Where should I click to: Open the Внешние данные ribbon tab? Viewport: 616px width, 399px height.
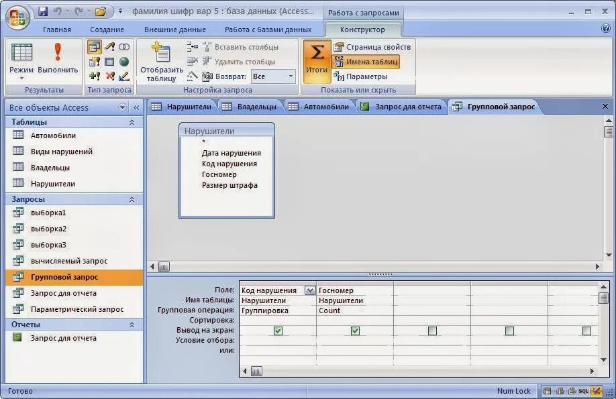[175, 30]
